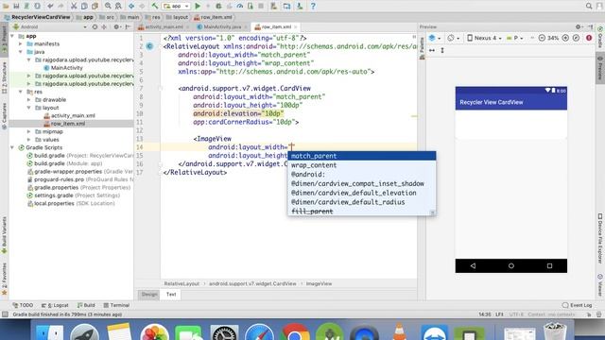Click the Cut scissors icon
Image resolution: width=605 pixels, height=340 pixels.
(x=74, y=6)
